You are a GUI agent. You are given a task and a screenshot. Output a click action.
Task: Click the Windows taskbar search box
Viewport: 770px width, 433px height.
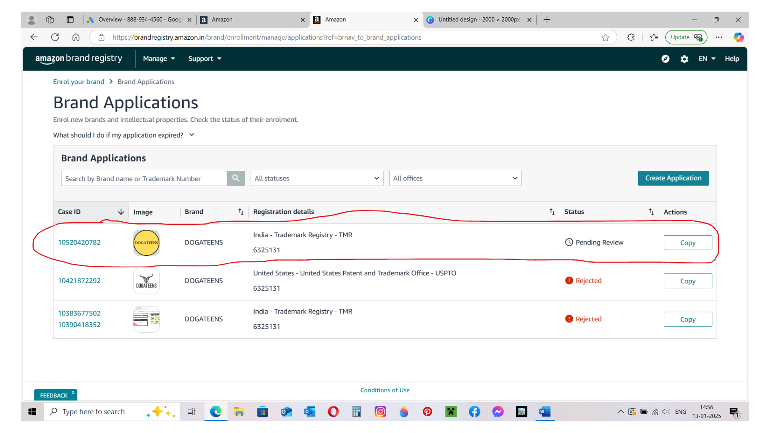(x=111, y=412)
